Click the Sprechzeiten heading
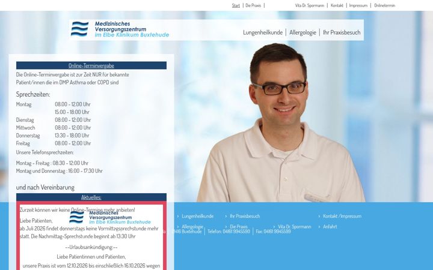 pyautogui.click(x=33, y=95)
